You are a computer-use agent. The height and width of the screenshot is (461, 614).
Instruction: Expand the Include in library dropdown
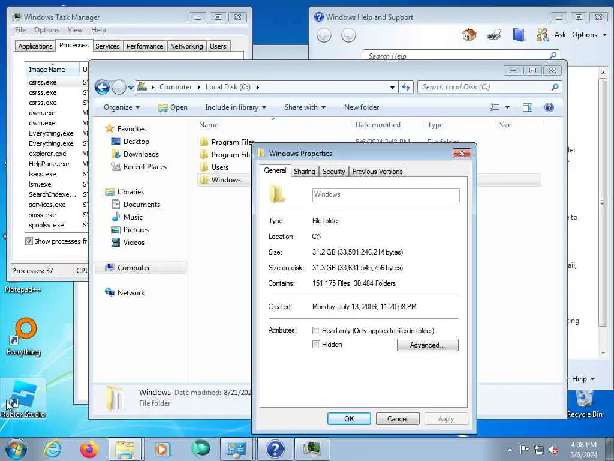point(235,107)
